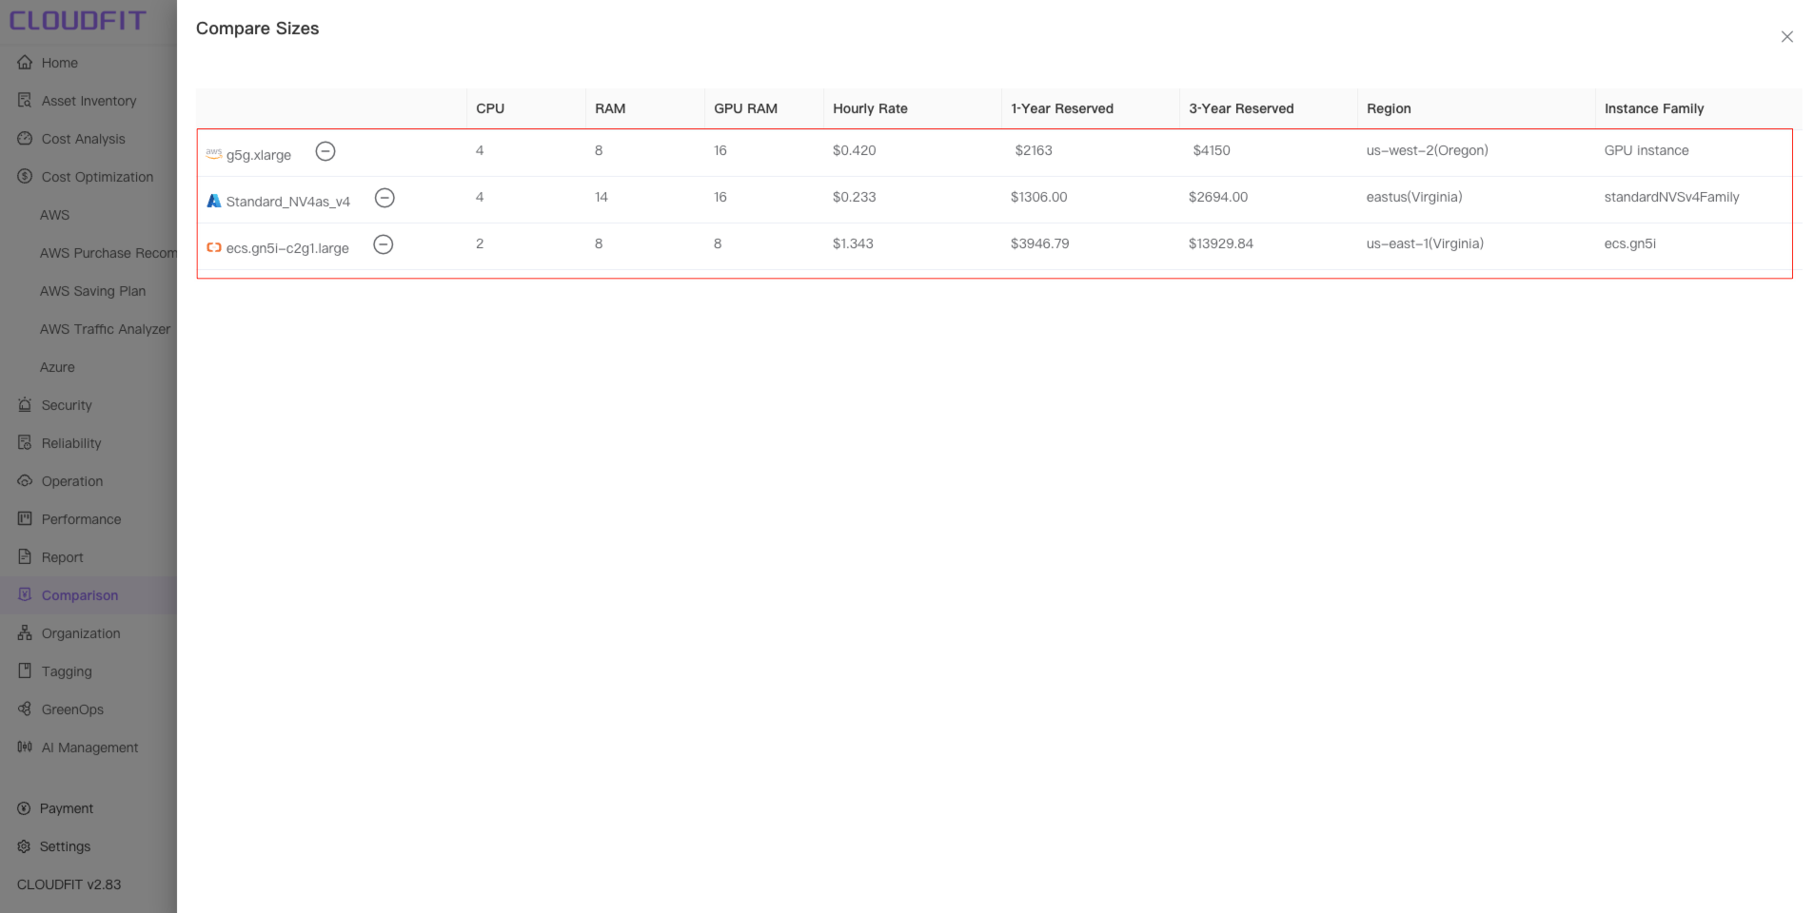This screenshot has height=913, width=1814.
Task: Click the Tagging sidebar icon
Action: [25, 670]
